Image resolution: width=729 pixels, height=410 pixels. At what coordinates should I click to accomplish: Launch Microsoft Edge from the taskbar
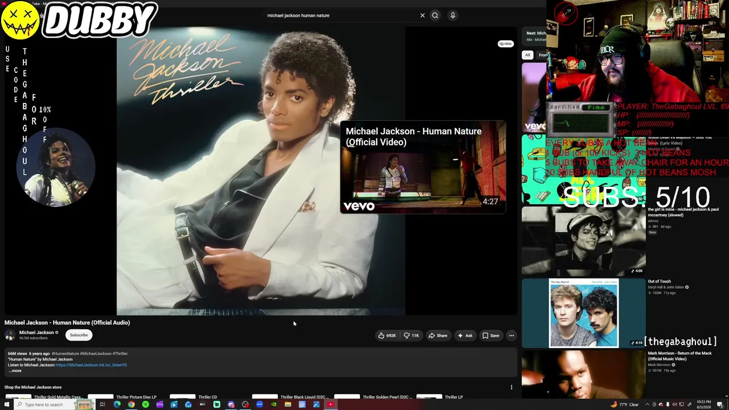pos(117,404)
